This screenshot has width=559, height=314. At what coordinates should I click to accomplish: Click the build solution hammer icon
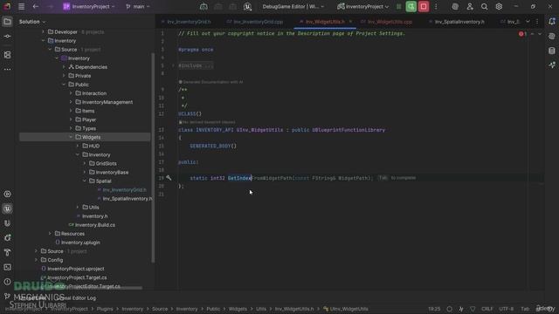pyautogui.click(x=204, y=6)
